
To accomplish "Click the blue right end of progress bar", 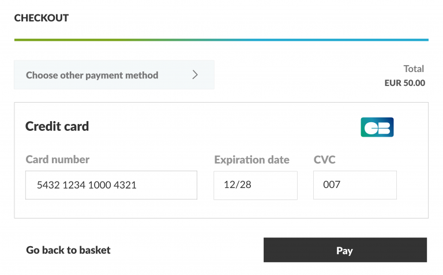I will tap(420, 40).
